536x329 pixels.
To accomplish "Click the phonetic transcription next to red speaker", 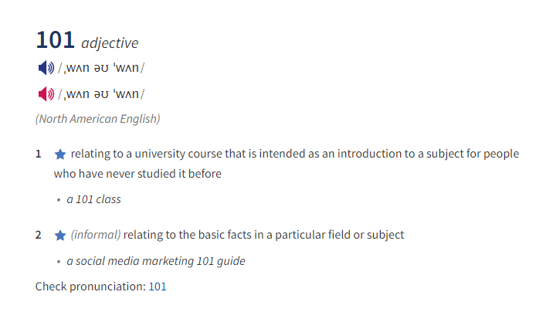I will 101,94.
